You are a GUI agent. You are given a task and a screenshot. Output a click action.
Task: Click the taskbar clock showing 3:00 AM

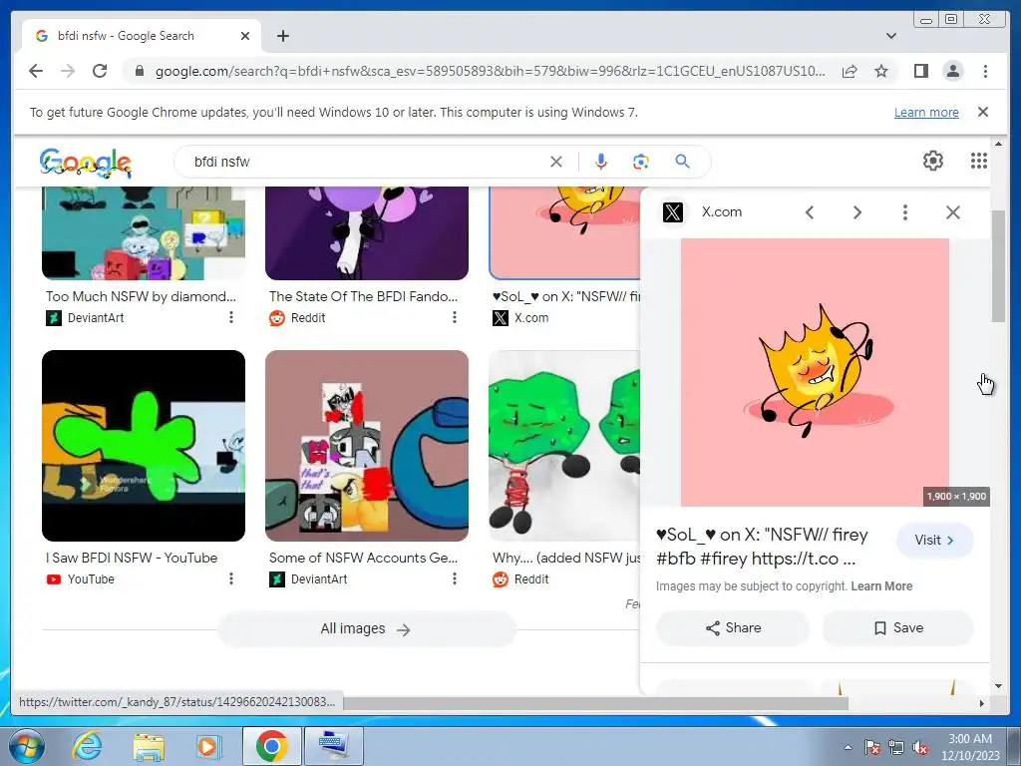tap(970, 747)
